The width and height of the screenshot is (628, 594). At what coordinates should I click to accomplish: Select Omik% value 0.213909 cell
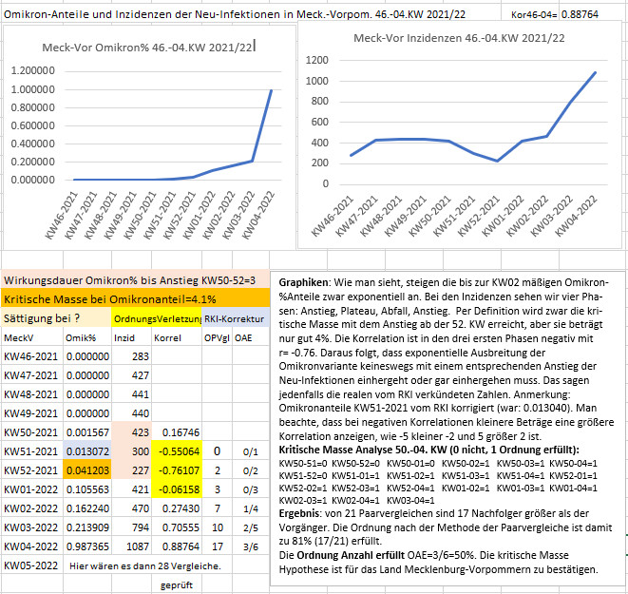tap(87, 527)
